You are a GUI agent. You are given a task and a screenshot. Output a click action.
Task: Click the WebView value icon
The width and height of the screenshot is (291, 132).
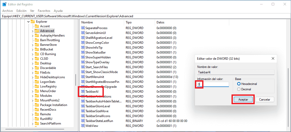[83, 126]
